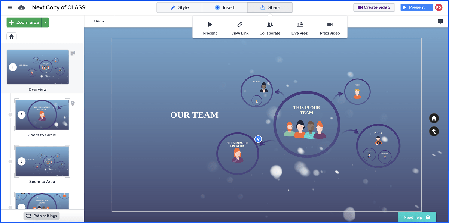Screen dimensions: 449x223
Task: Click the home overview icon beside the canvas
Action: pos(434,118)
